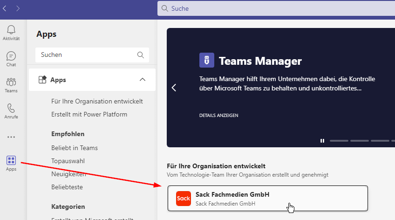
Task: Navigate back with the left arrow
Action: click(5, 8)
